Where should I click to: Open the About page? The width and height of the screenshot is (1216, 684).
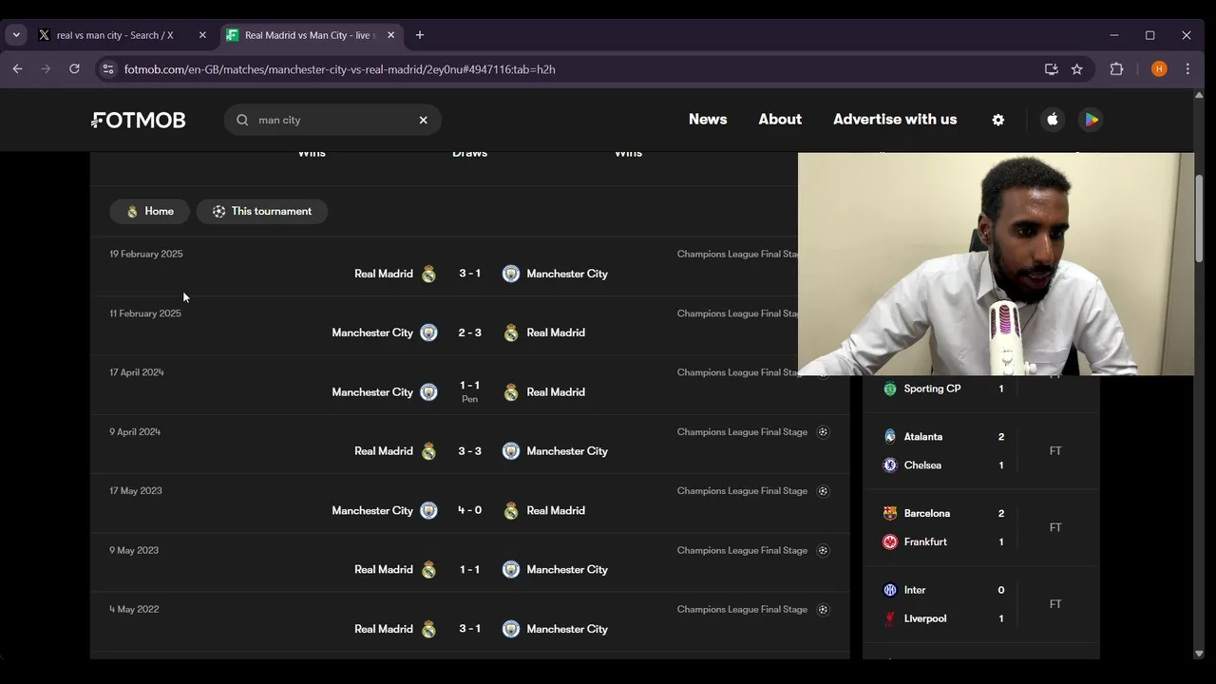pos(780,119)
